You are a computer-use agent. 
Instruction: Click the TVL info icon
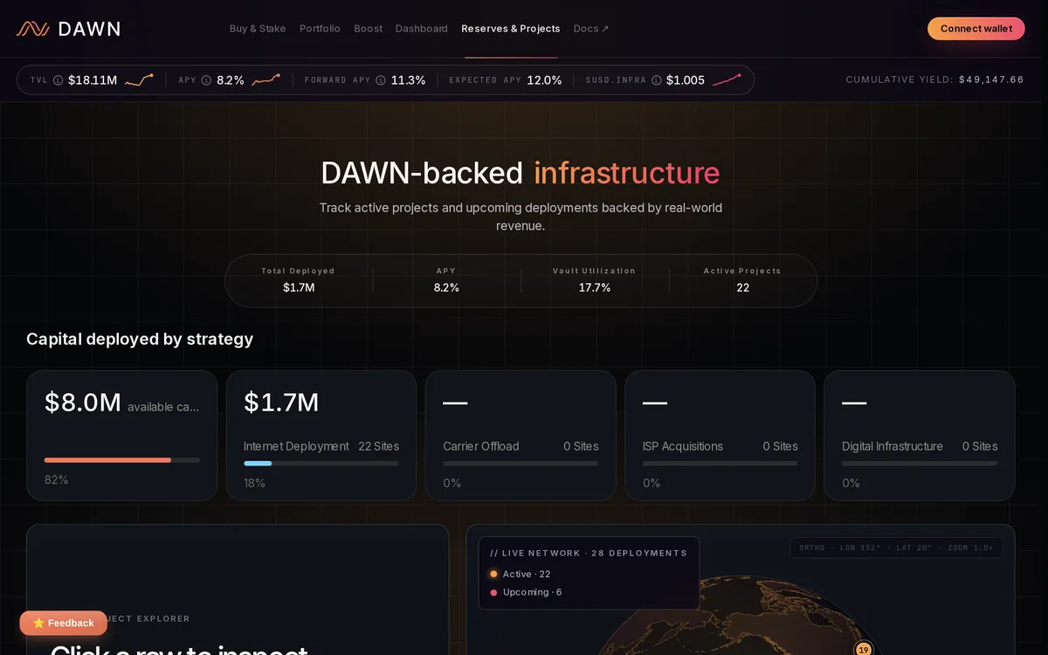pyautogui.click(x=59, y=80)
